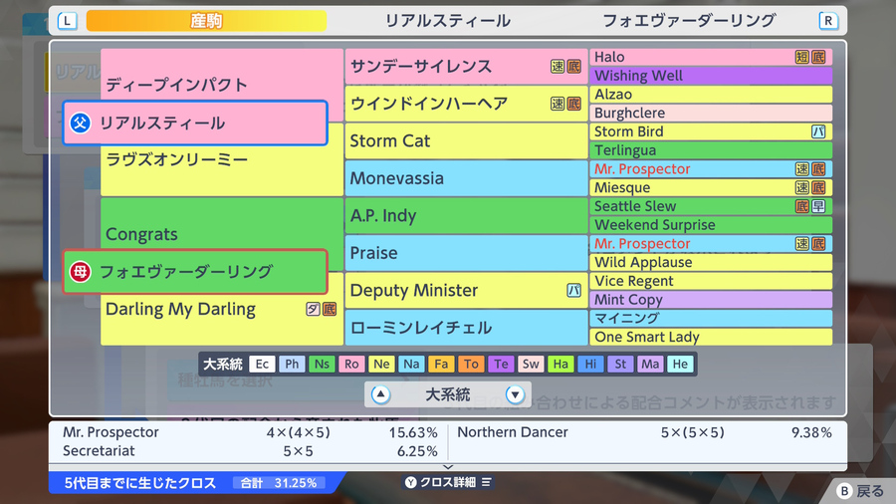Click the ダ icon on Darling My Darling

313,309
